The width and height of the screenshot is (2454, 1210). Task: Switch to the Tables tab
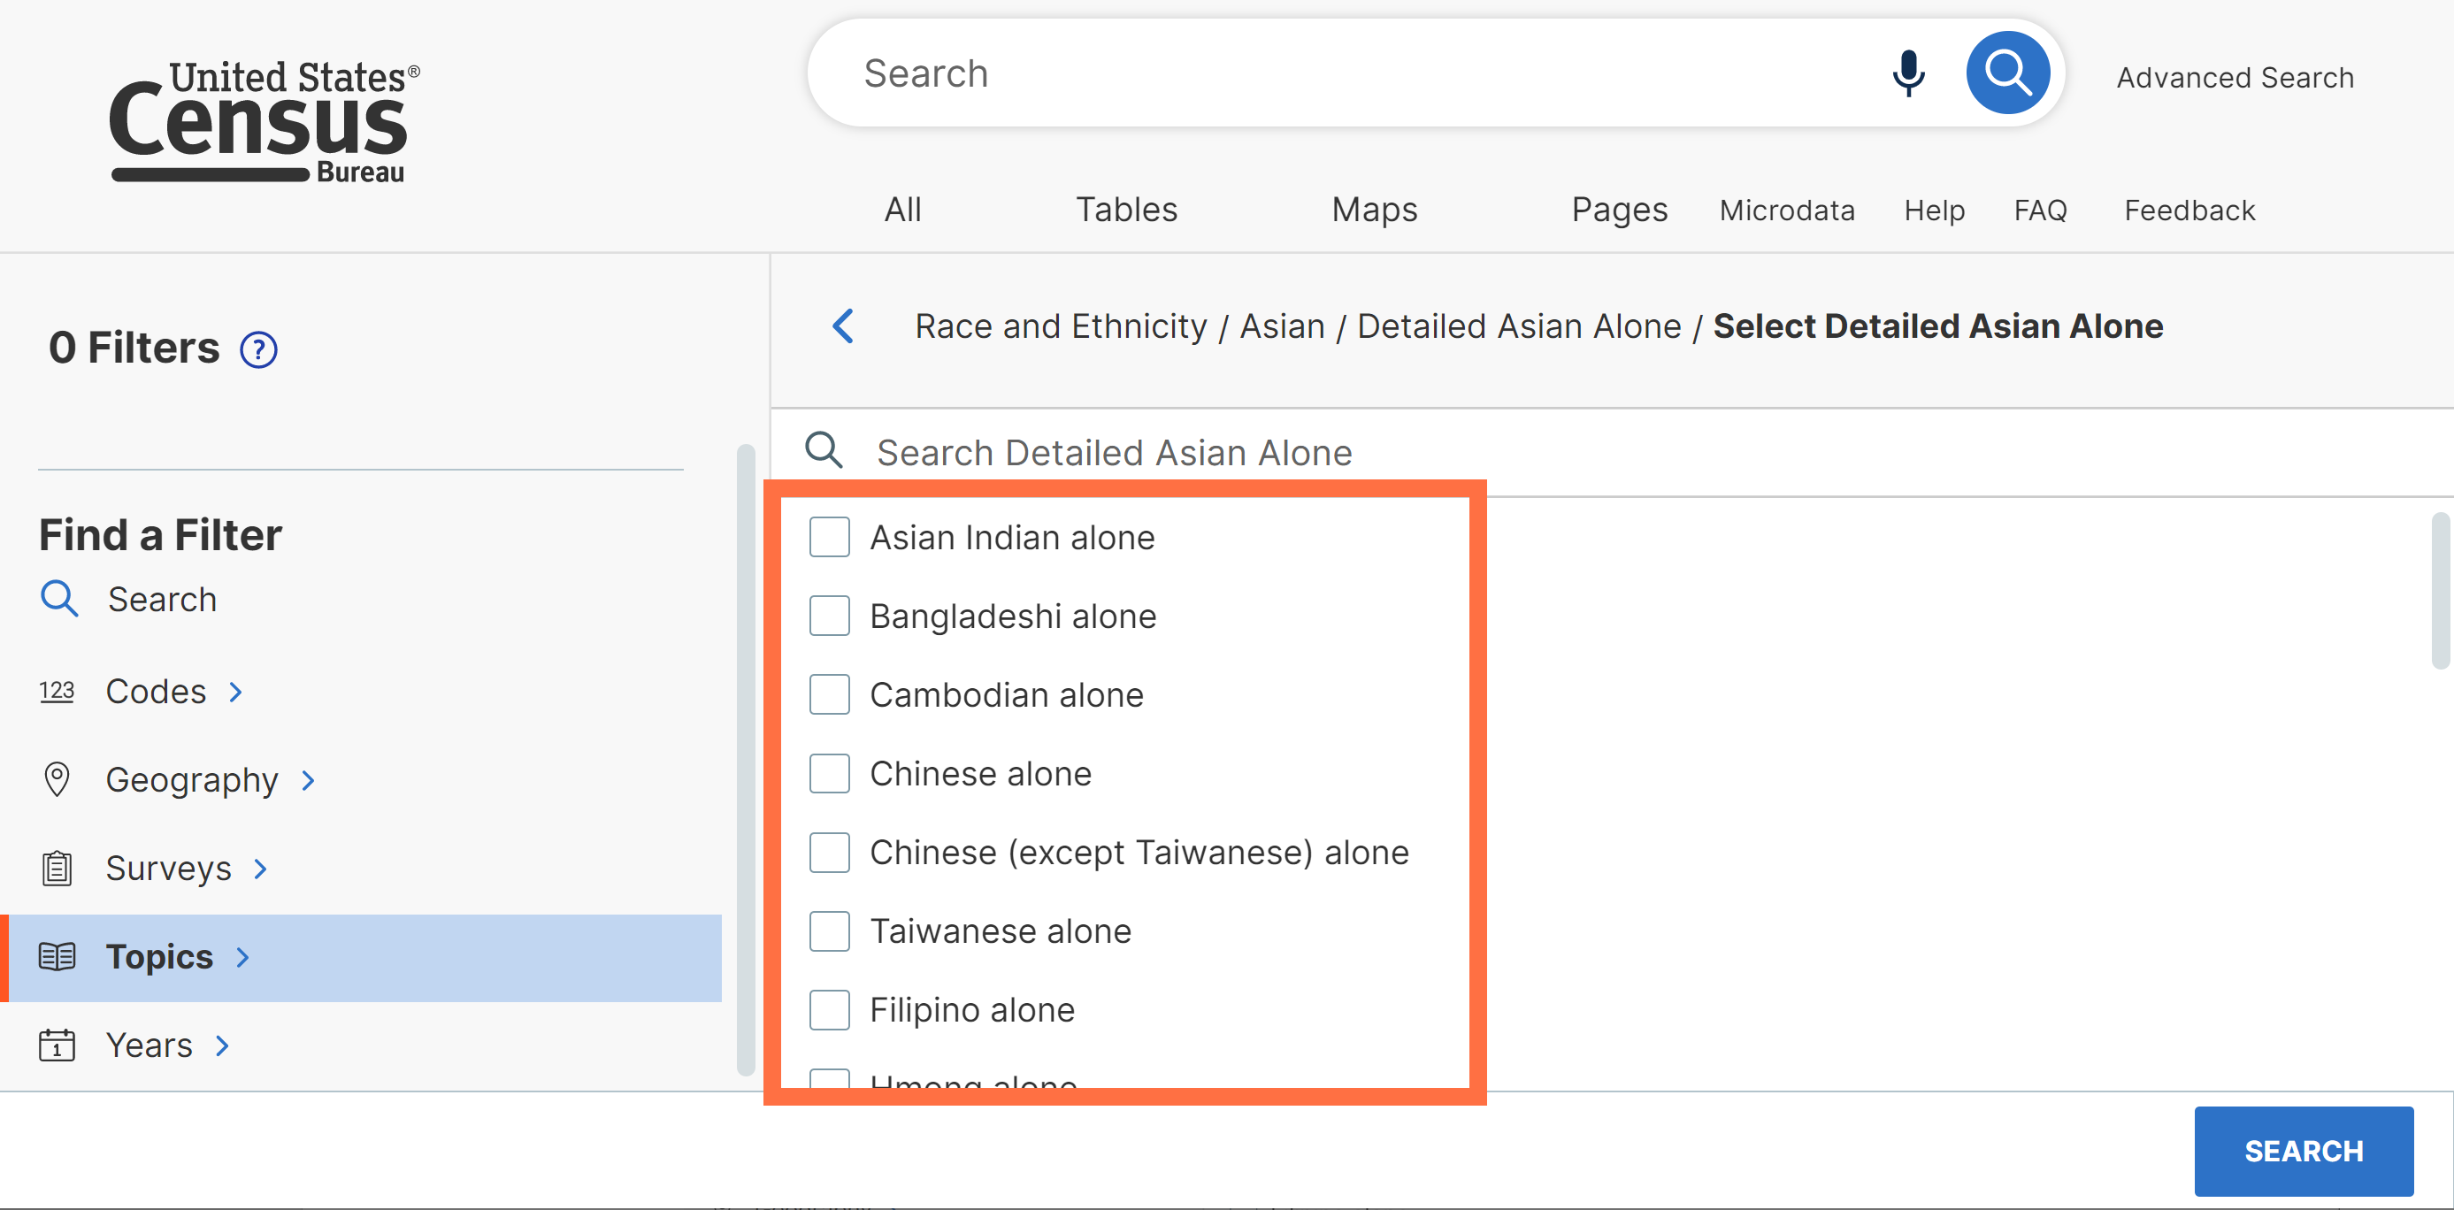pos(1126,210)
